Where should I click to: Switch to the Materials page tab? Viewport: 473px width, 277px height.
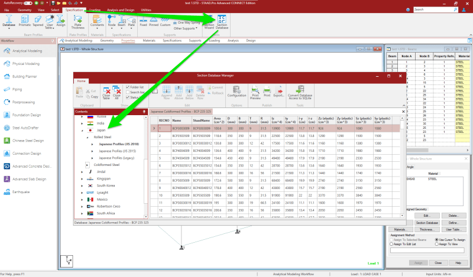click(149, 41)
